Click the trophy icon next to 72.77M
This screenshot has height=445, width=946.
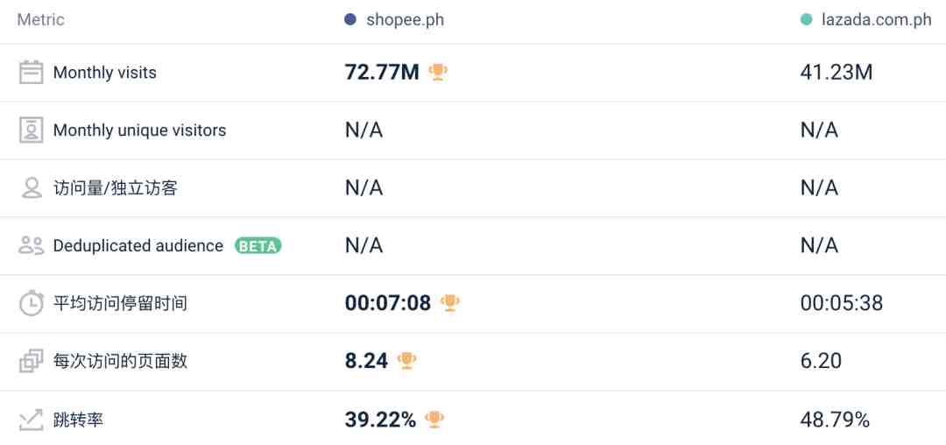pyautogui.click(x=438, y=73)
